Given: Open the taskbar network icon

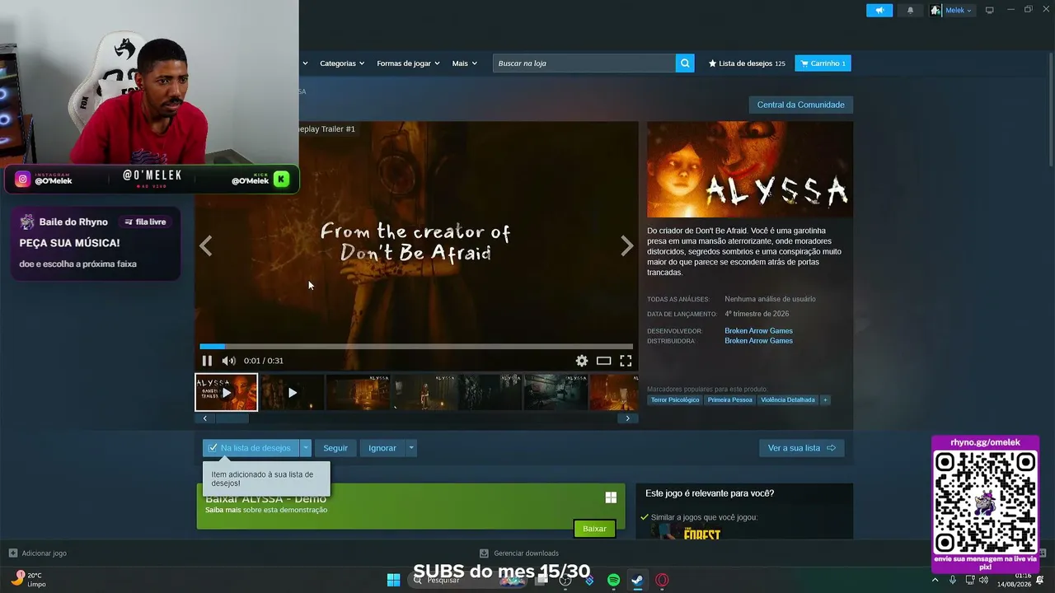Looking at the screenshot, I should click(968, 580).
